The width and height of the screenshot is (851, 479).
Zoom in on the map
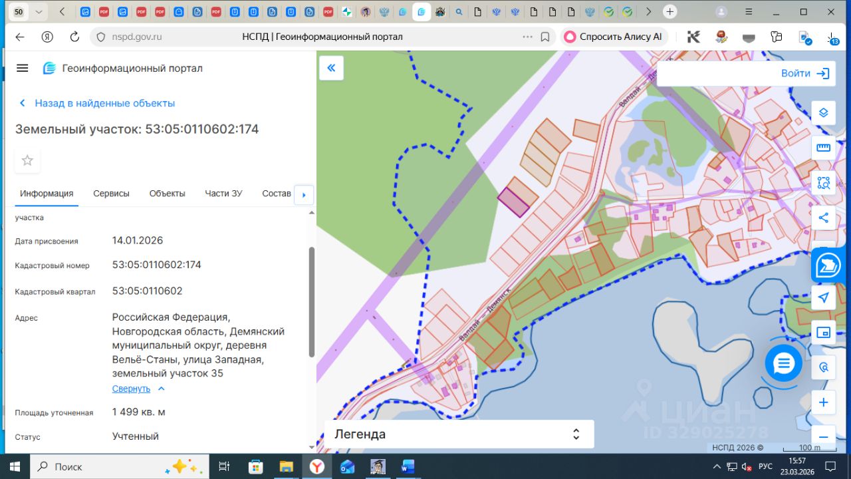click(x=823, y=402)
